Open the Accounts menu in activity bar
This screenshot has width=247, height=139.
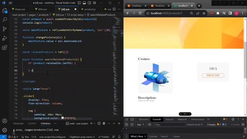5,121
